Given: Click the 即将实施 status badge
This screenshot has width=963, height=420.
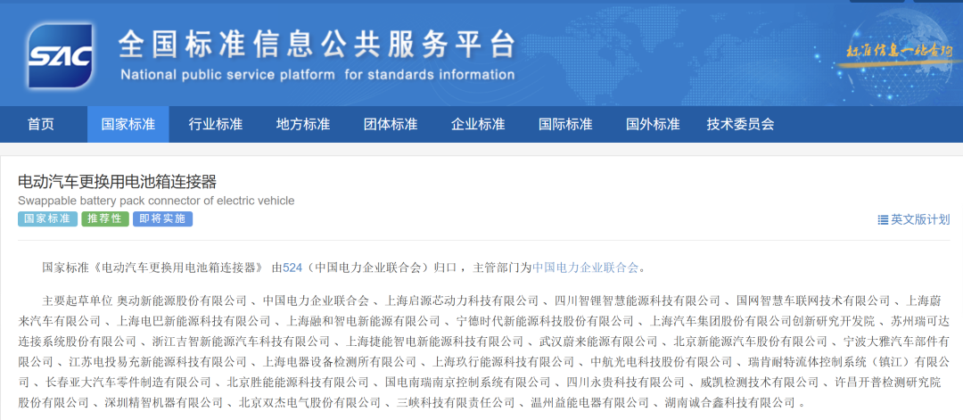Looking at the screenshot, I should [163, 219].
